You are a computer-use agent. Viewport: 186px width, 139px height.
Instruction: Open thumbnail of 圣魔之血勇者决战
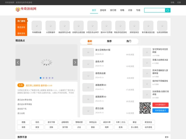pyautogui.click(x=147, y=63)
